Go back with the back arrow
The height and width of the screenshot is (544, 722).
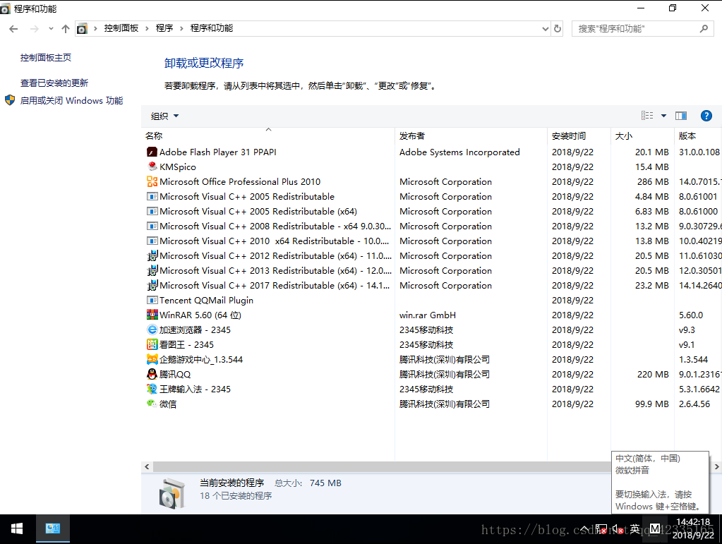click(x=13, y=28)
